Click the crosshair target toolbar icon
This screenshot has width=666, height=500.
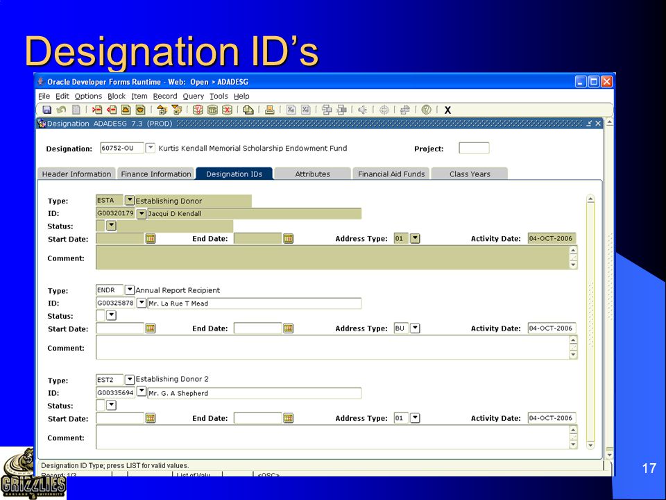click(x=384, y=110)
